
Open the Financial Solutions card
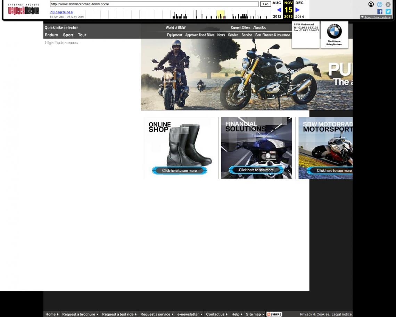[257, 148]
